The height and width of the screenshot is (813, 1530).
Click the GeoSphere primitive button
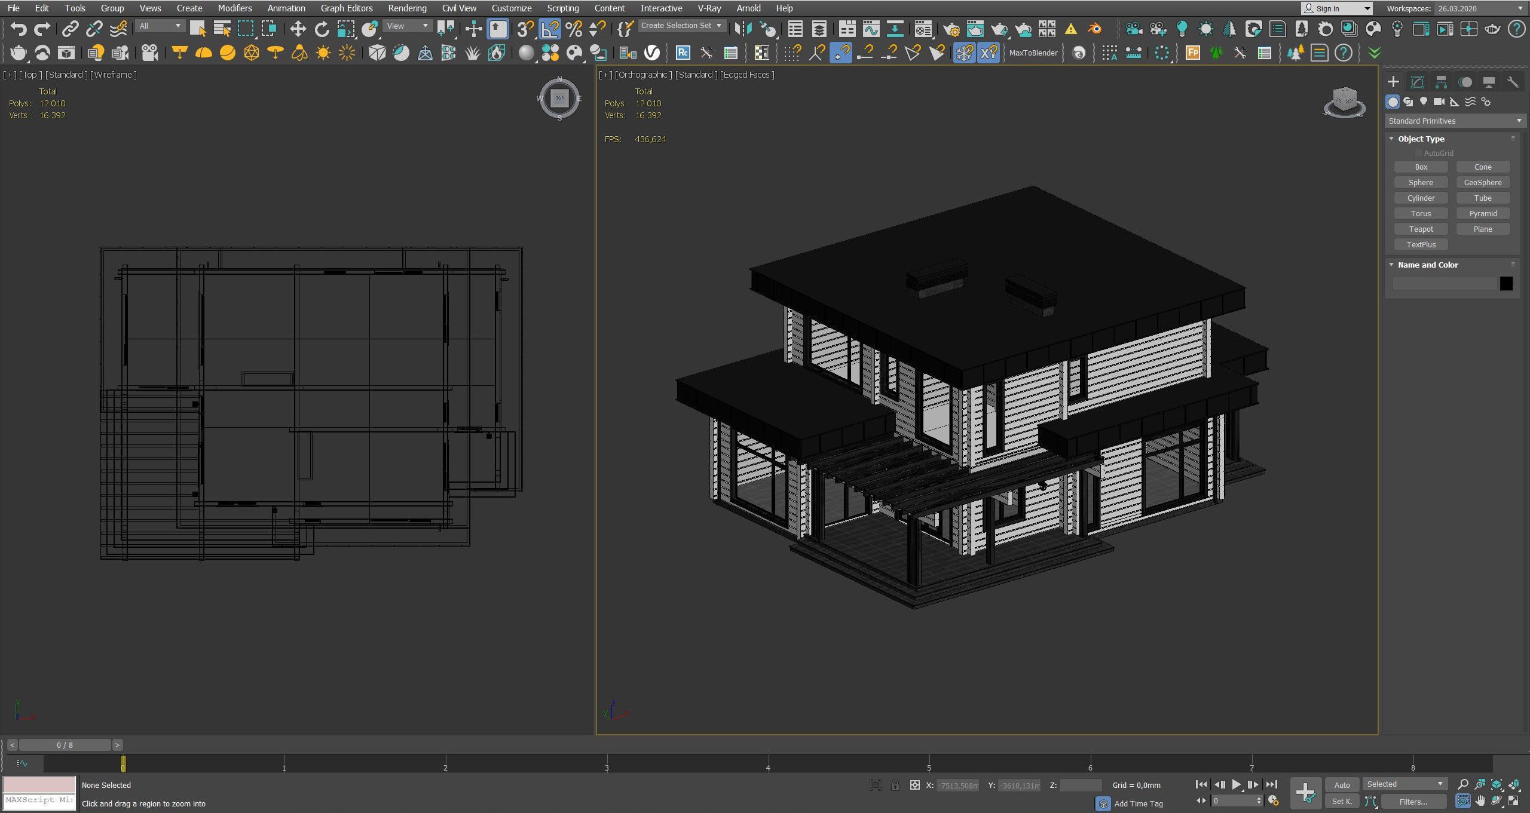click(x=1483, y=183)
